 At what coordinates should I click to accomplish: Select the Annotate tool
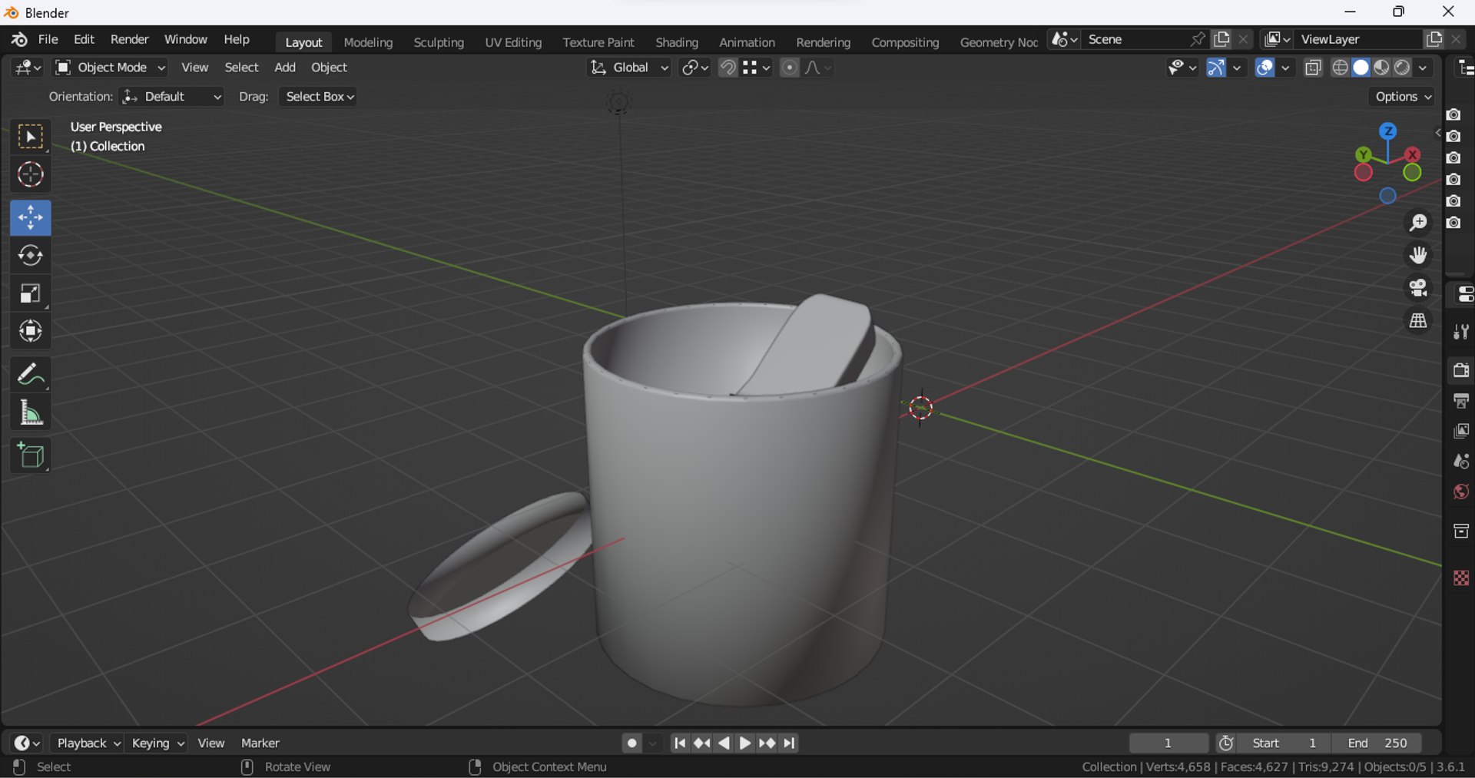[x=31, y=375]
